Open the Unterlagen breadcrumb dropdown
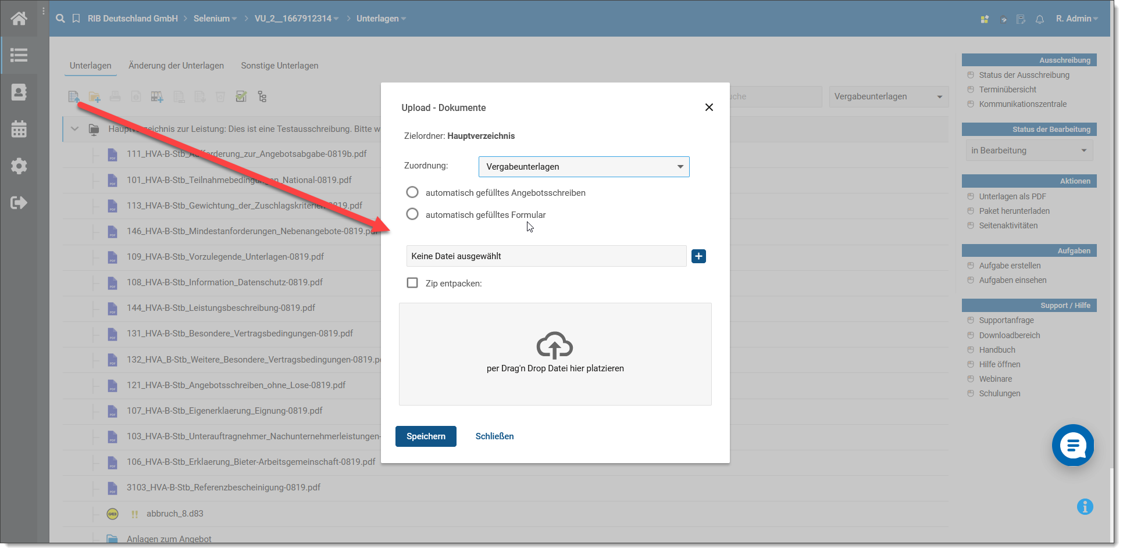The image size is (1123, 552). click(x=382, y=19)
